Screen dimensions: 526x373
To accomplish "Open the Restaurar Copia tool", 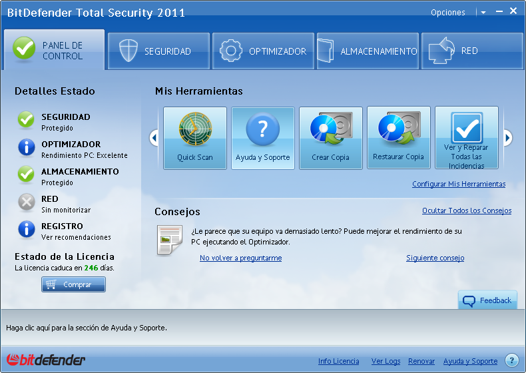I will [x=399, y=138].
